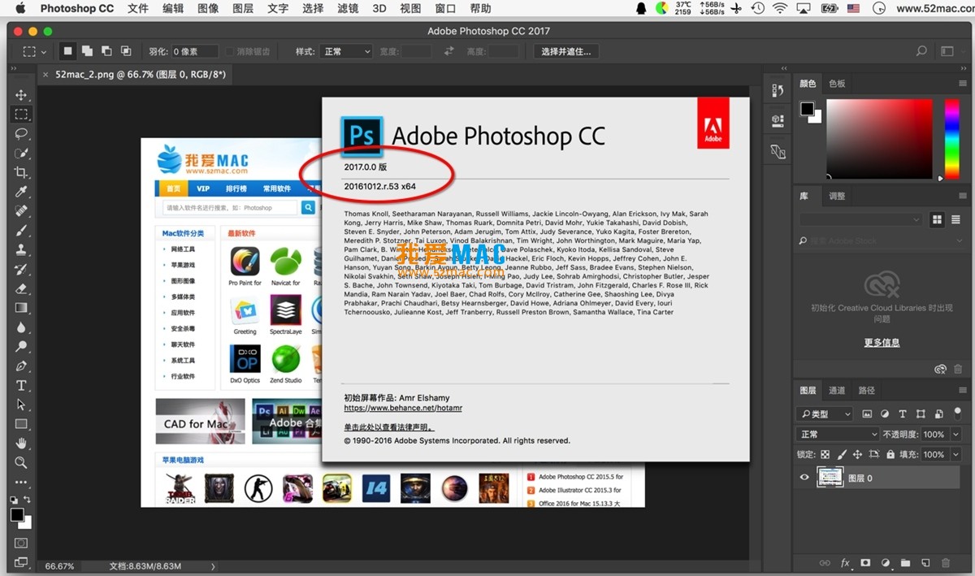The image size is (975, 576).
Task: Select the Healing Brush tool
Action: pos(21,211)
